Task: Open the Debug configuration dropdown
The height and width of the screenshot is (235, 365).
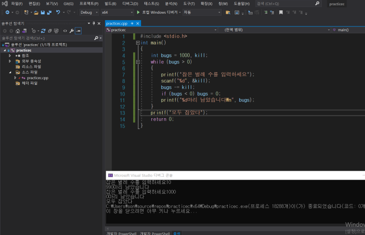Action: [89, 12]
